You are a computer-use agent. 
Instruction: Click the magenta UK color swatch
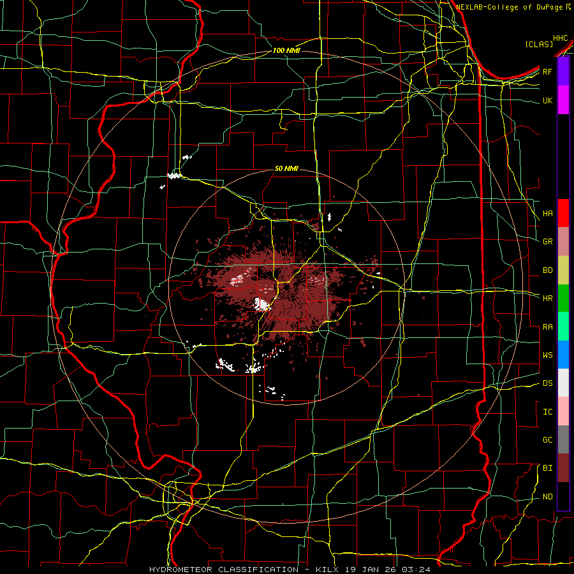[x=563, y=100]
